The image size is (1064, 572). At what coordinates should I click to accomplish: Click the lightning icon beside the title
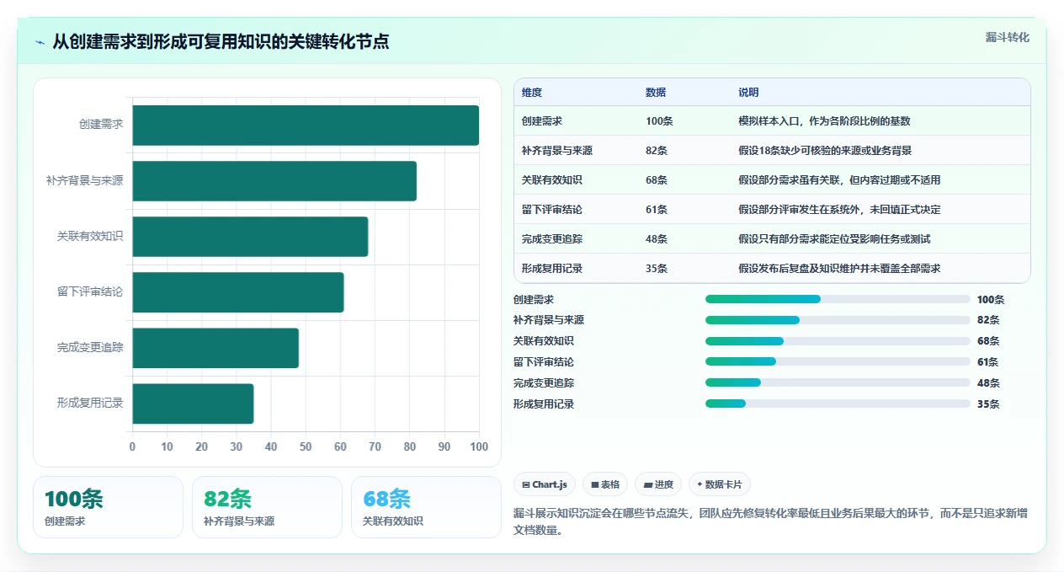40,42
